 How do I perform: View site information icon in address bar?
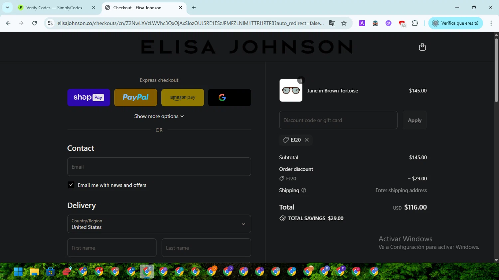(50, 23)
